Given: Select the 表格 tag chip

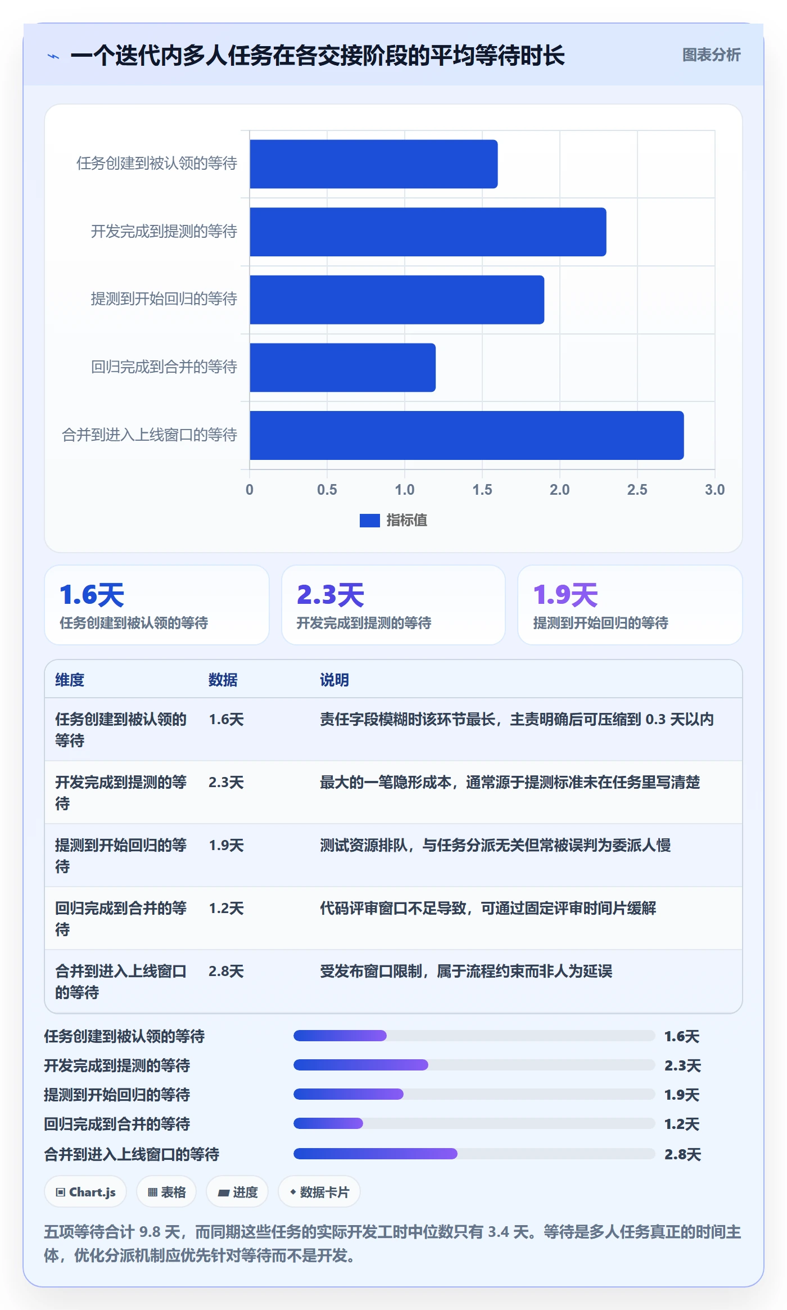Looking at the screenshot, I should point(166,1192).
